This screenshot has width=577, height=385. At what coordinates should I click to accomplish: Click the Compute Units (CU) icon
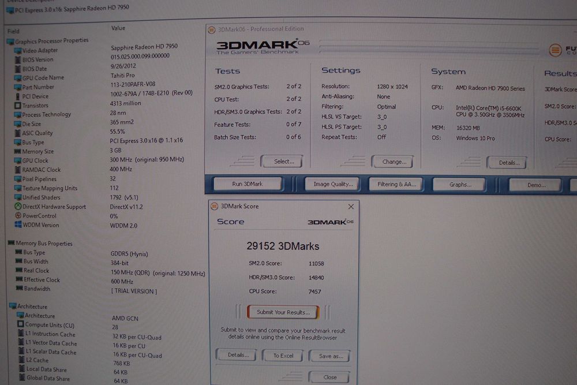point(21,324)
